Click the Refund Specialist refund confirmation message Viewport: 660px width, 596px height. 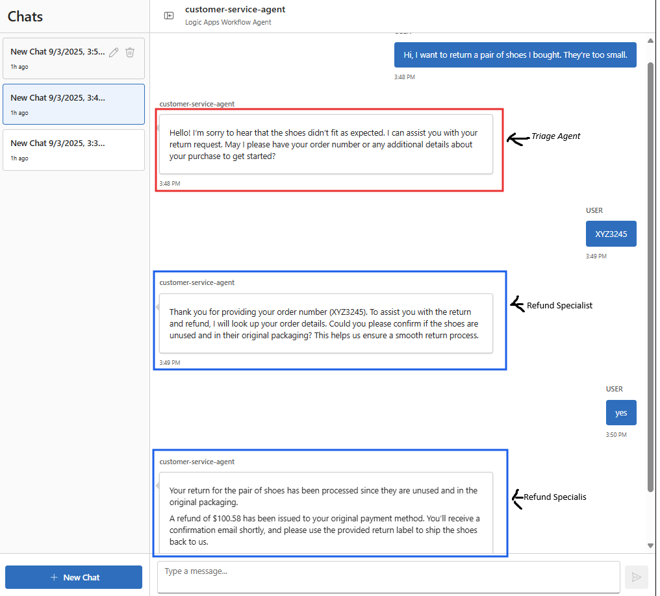[328, 513]
